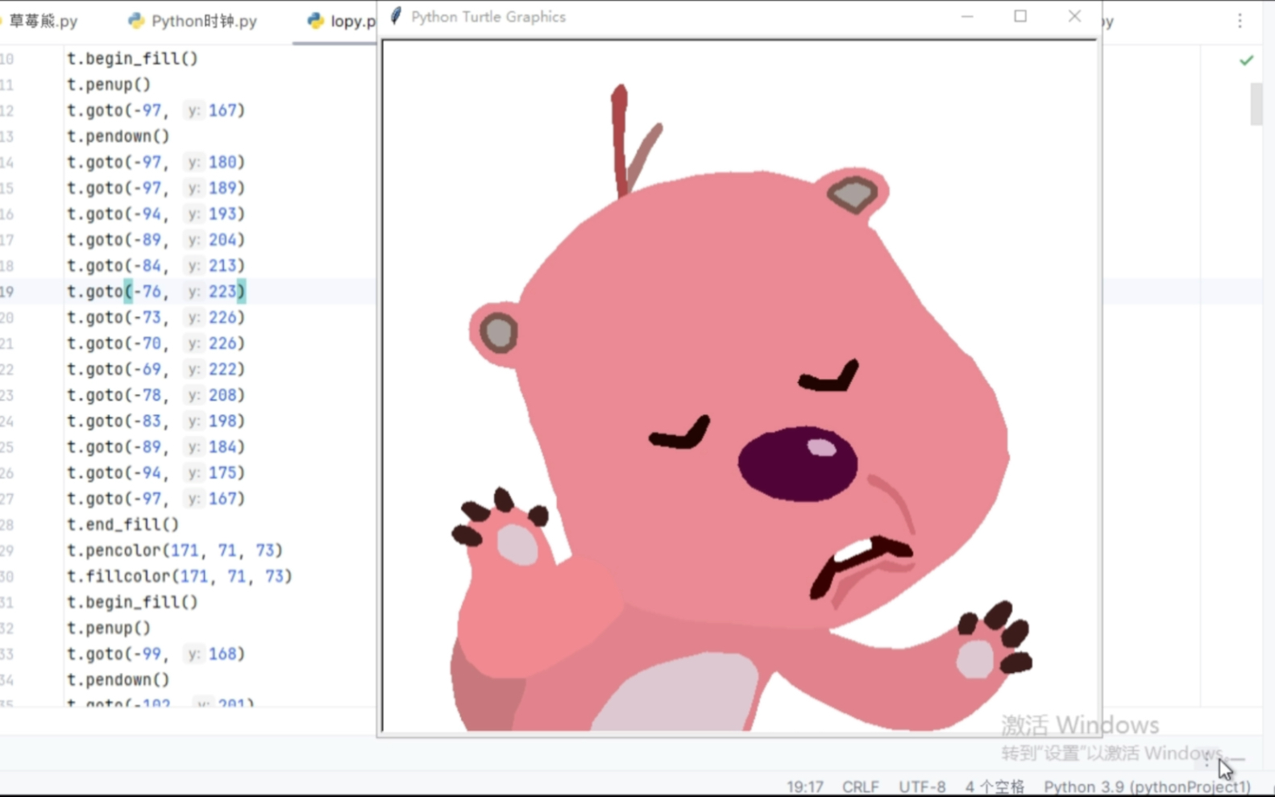
Task: Click the t.goto(-97, 180) line
Action: click(156, 162)
